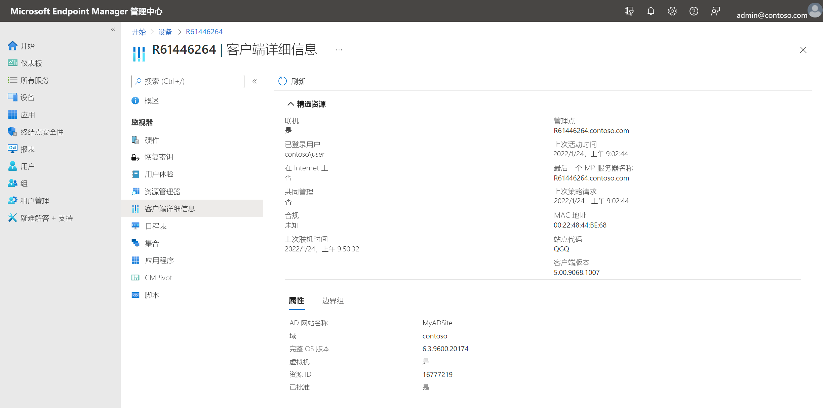Collapse the device menu next to search
This screenshot has height=408, width=823.
255,81
